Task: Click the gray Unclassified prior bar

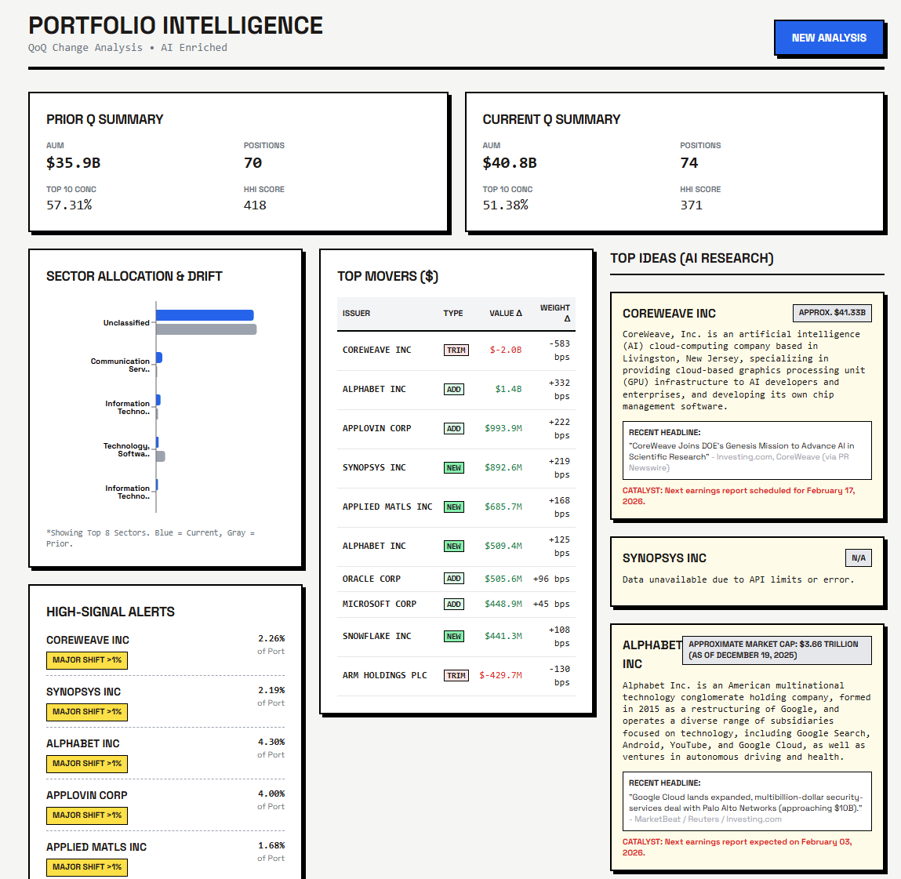Action: 206,329
